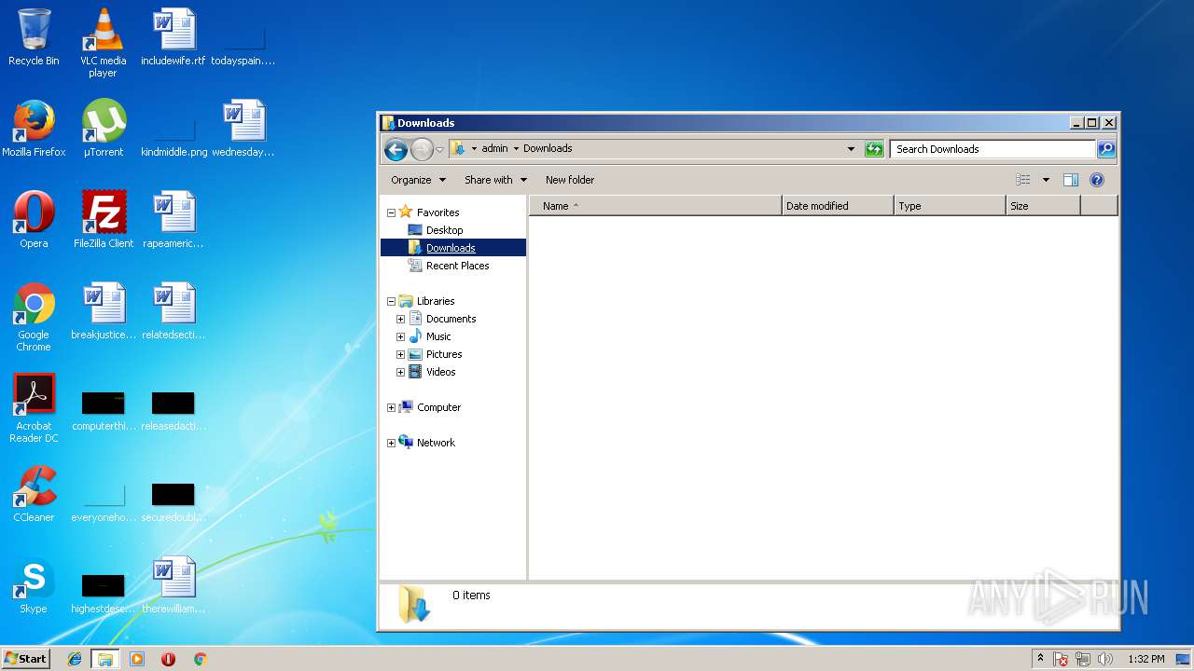
Task: Sort by Name column header
Action: pos(655,206)
